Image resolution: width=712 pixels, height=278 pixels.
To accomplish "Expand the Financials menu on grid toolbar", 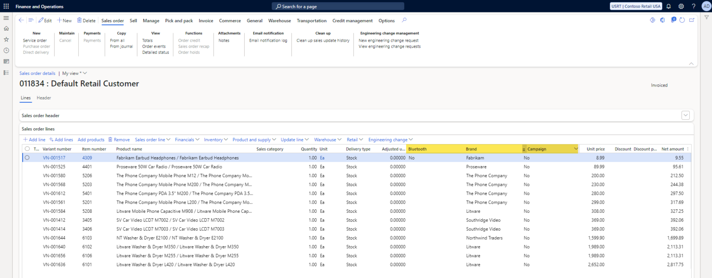I will click(187, 139).
